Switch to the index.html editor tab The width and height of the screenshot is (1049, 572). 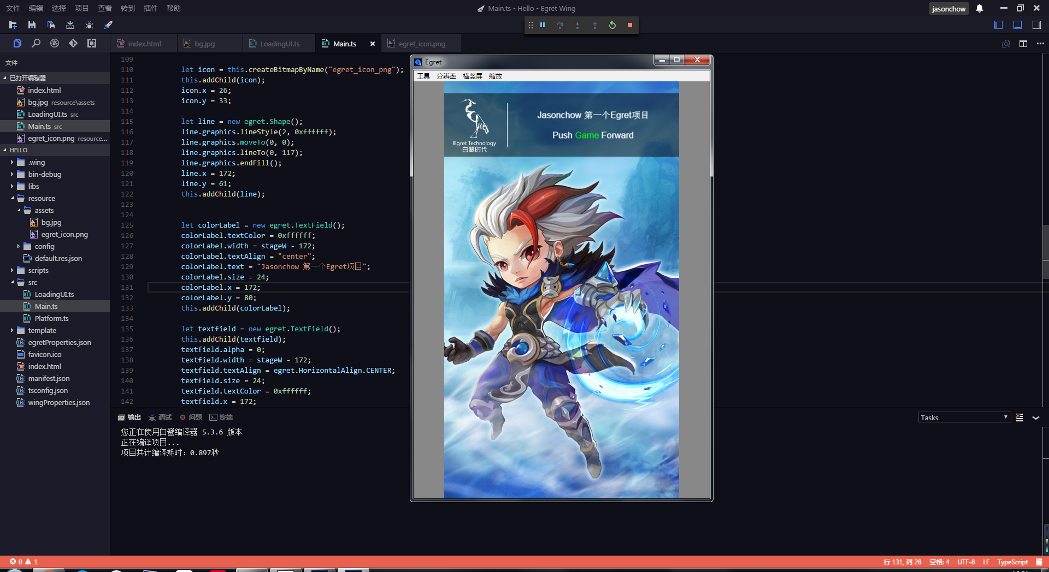pos(144,44)
